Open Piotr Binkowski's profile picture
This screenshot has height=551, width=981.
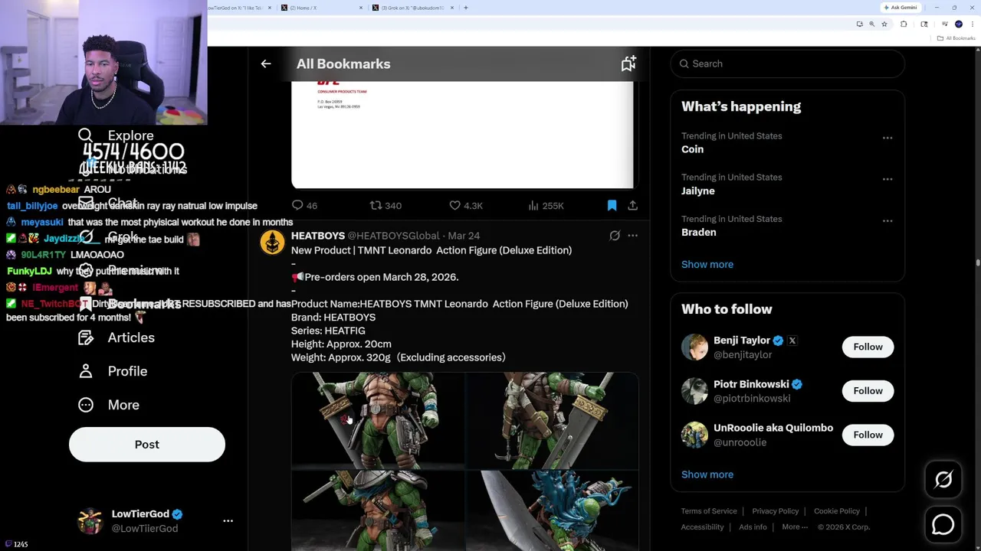tap(694, 391)
